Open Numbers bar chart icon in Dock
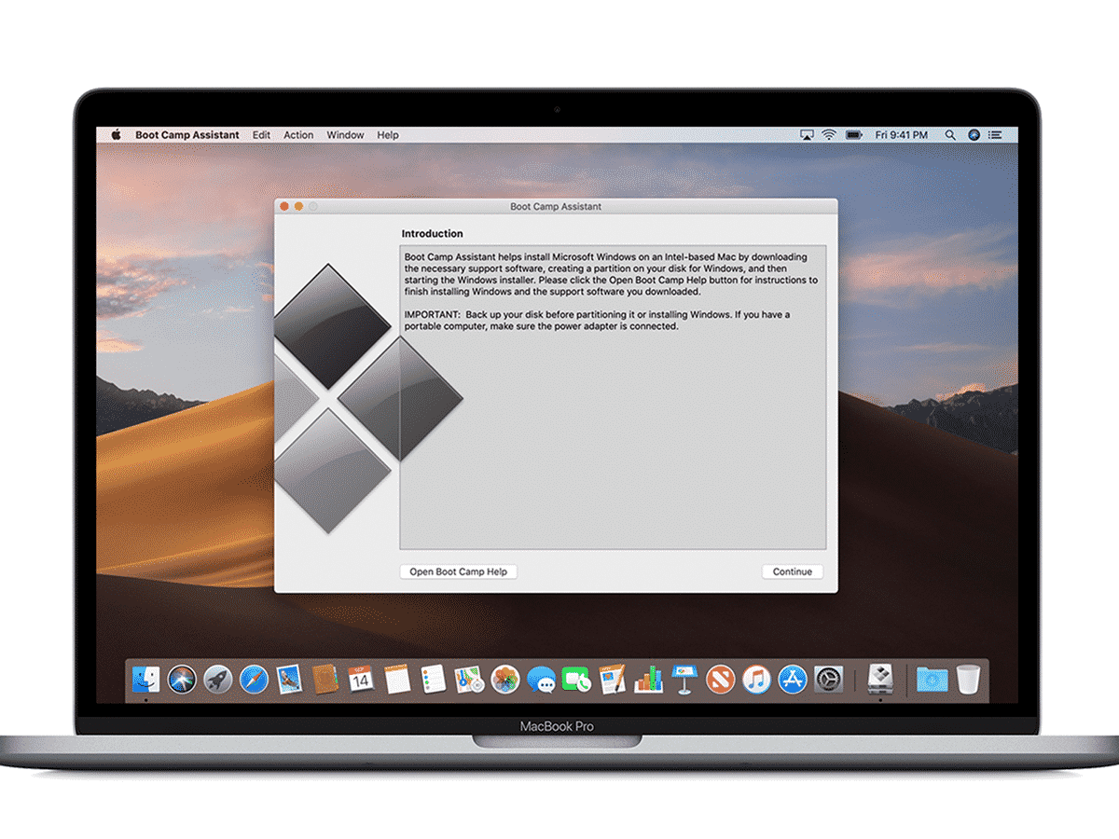This screenshot has width=1119, height=839. 648,680
